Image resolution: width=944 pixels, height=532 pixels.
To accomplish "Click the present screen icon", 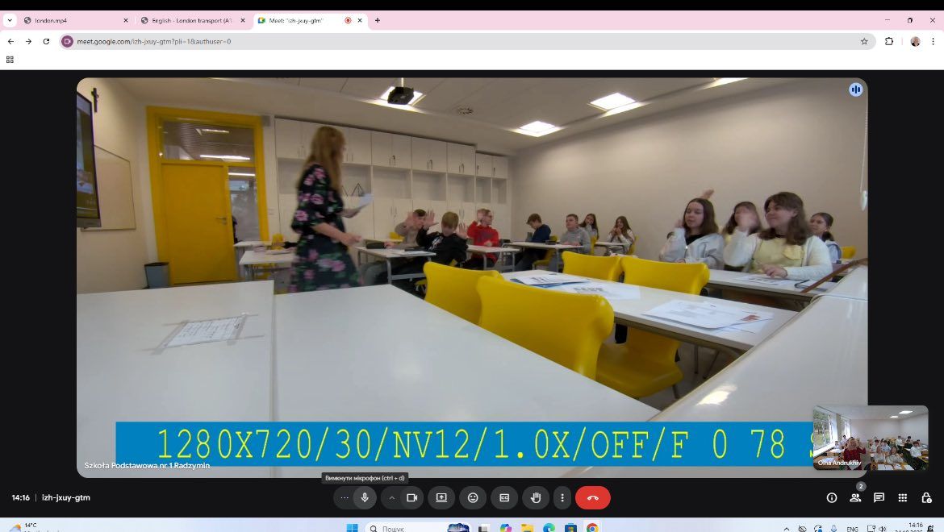I will 441,498.
